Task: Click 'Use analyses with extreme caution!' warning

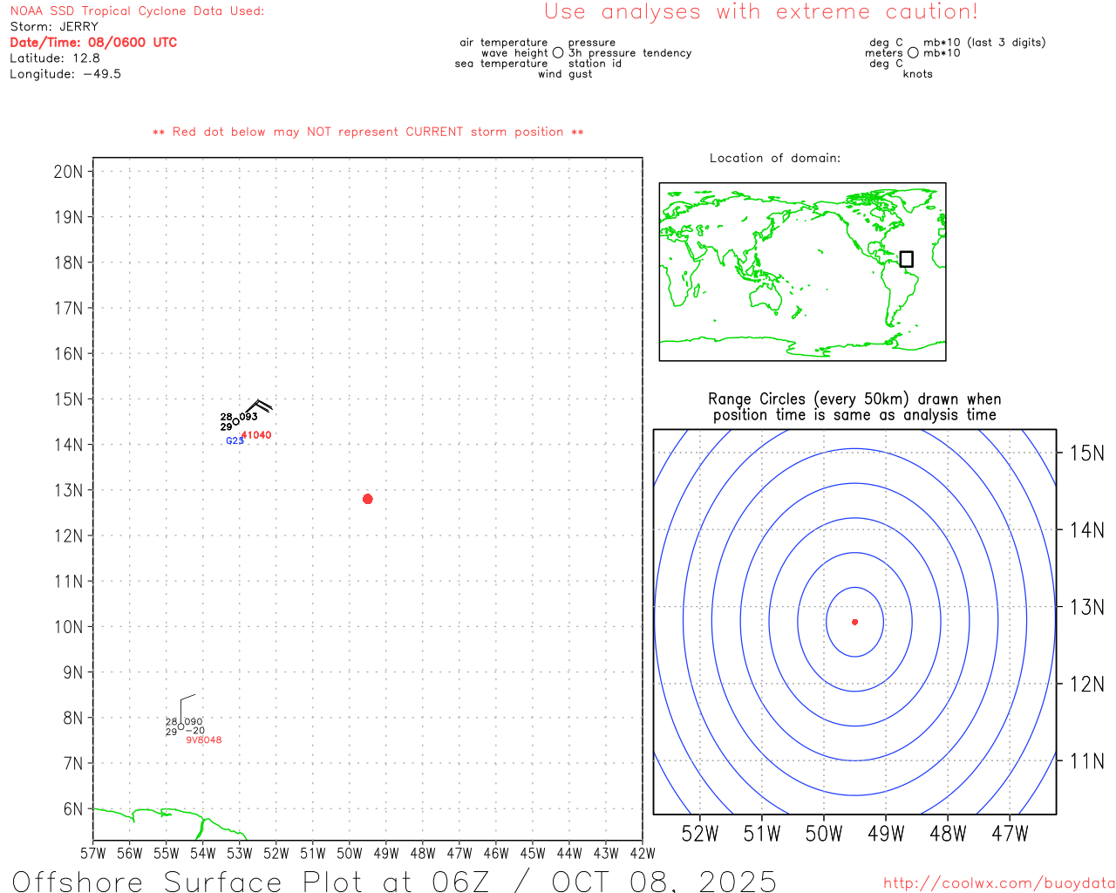Action: pos(761,11)
